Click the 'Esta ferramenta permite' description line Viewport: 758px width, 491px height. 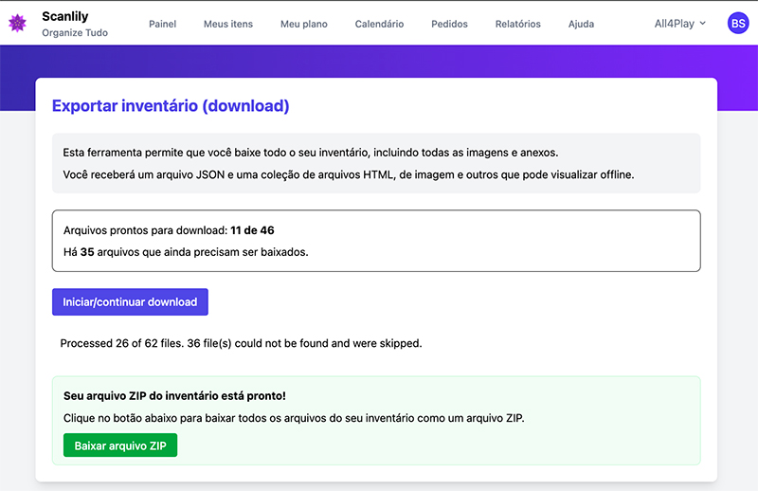[x=311, y=153]
